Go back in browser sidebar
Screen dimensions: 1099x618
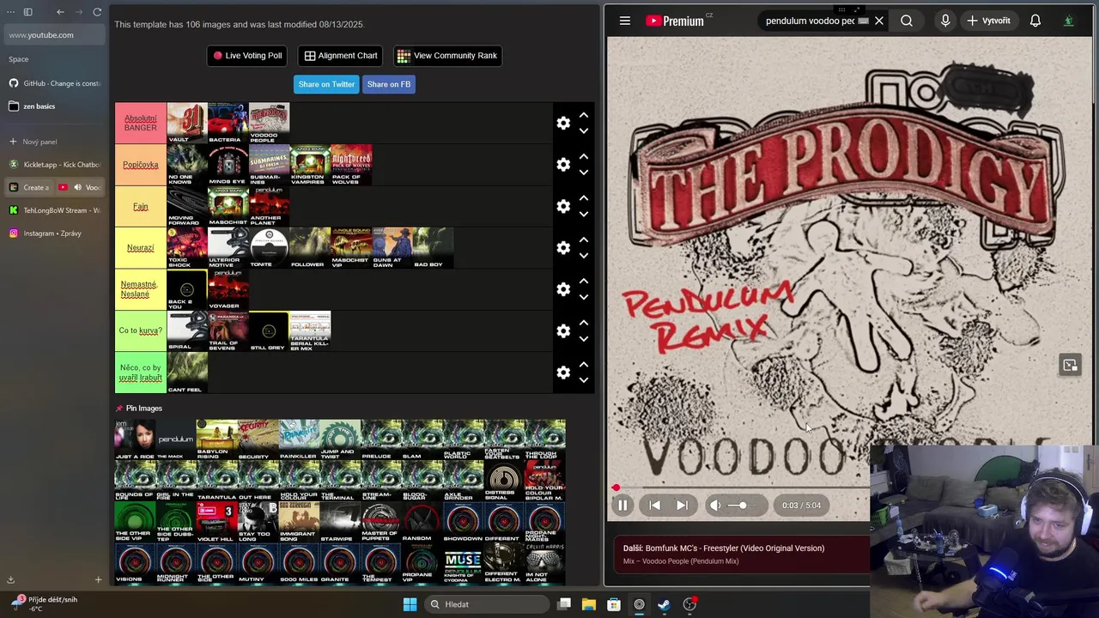click(x=60, y=12)
